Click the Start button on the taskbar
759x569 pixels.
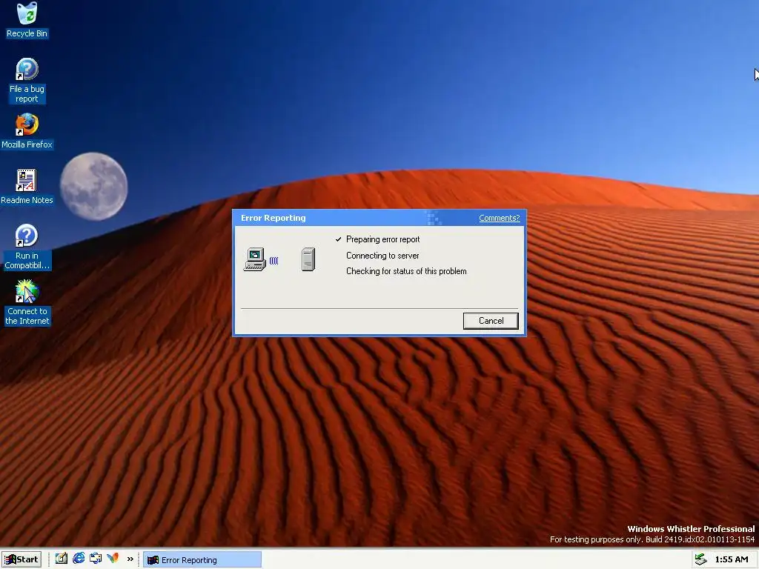click(x=21, y=559)
